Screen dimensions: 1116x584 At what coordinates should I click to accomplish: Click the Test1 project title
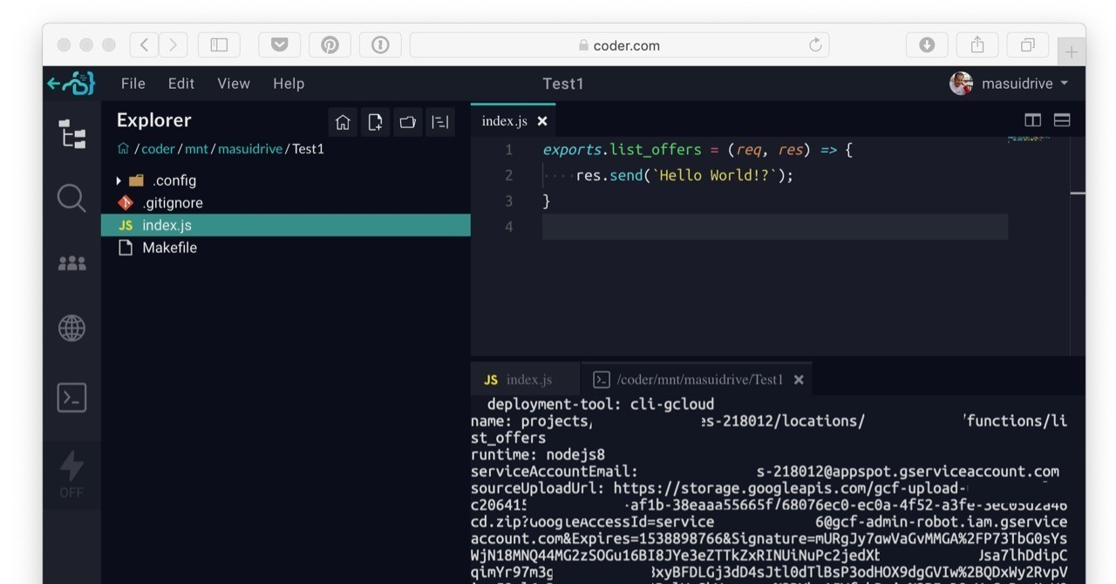coord(563,84)
